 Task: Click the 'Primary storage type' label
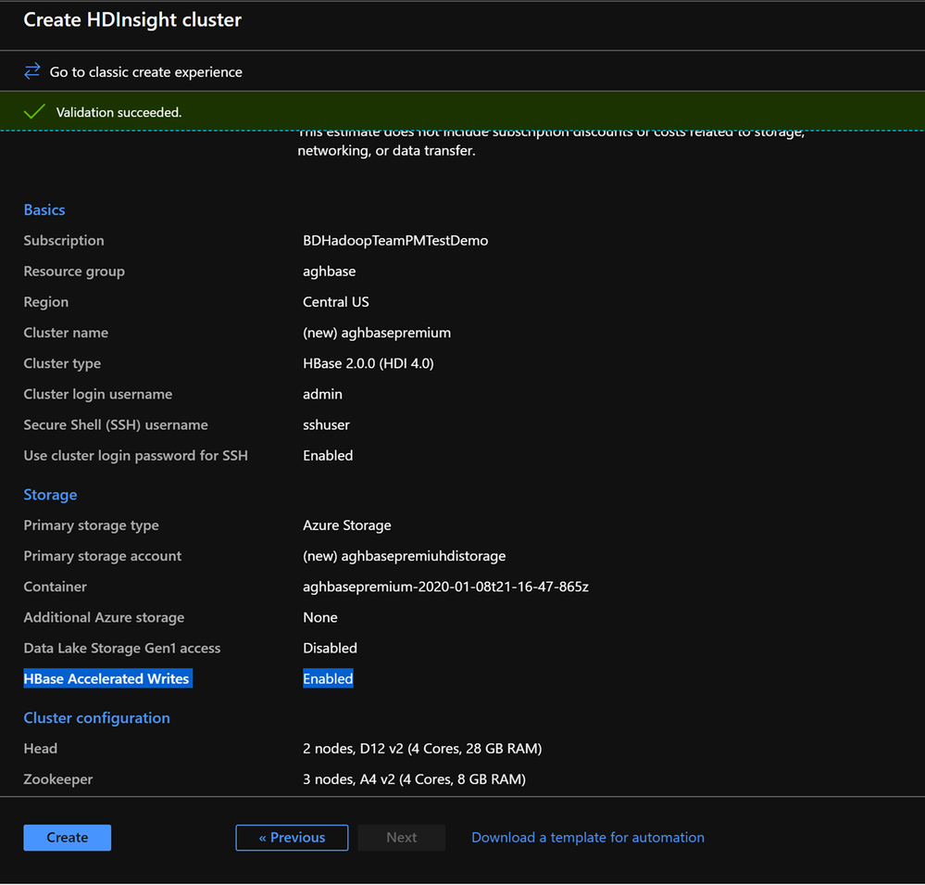(92, 525)
